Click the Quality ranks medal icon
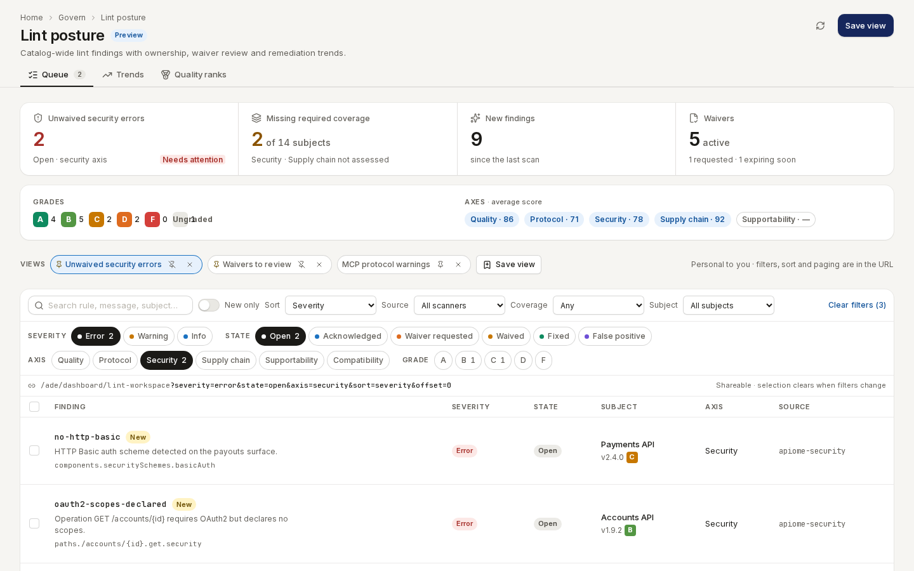The image size is (914, 571). pos(166,75)
